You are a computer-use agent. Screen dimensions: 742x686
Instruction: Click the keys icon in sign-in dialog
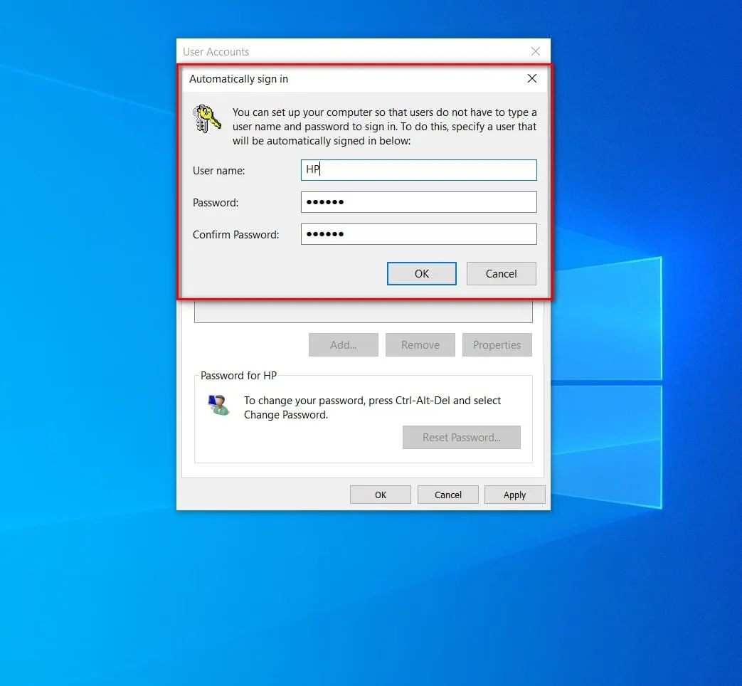pos(207,118)
